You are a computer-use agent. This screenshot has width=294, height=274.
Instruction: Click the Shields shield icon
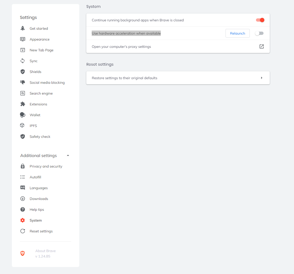[x=22, y=72]
